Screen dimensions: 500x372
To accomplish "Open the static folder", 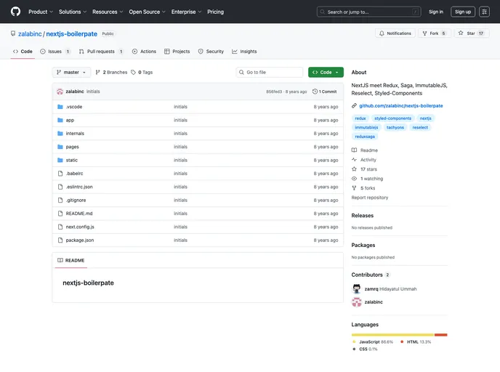I will [x=72, y=161].
